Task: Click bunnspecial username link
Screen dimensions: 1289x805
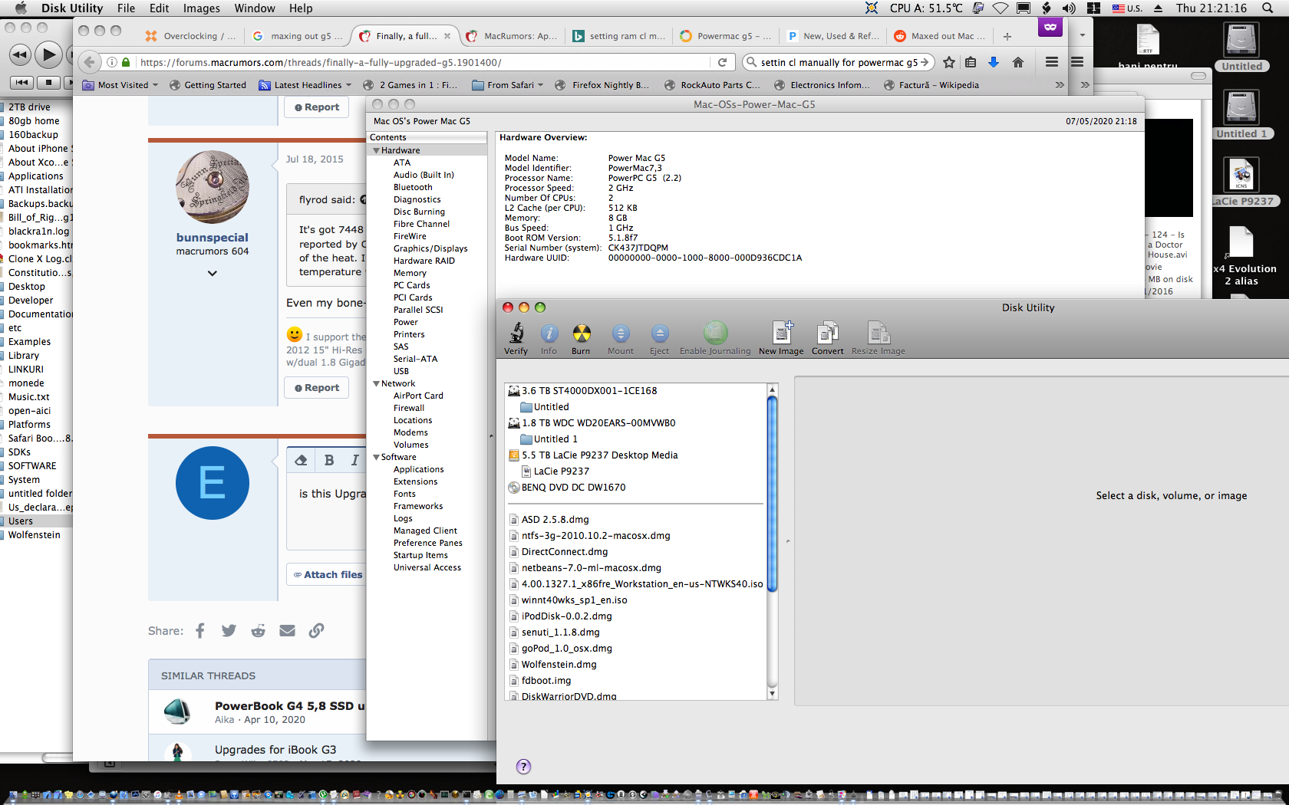Action: coord(213,238)
